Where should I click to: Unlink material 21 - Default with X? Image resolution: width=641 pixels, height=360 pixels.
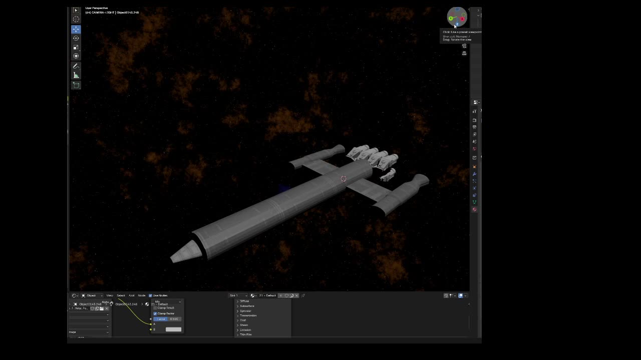[296, 295]
